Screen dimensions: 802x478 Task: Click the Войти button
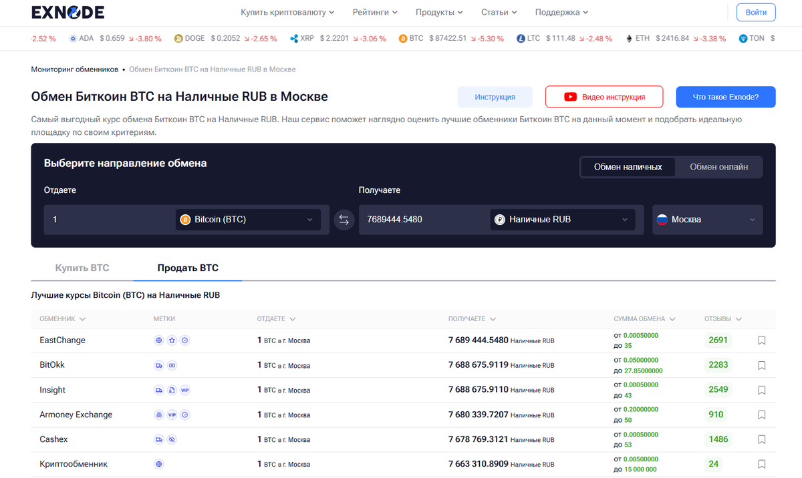click(755, 12)
